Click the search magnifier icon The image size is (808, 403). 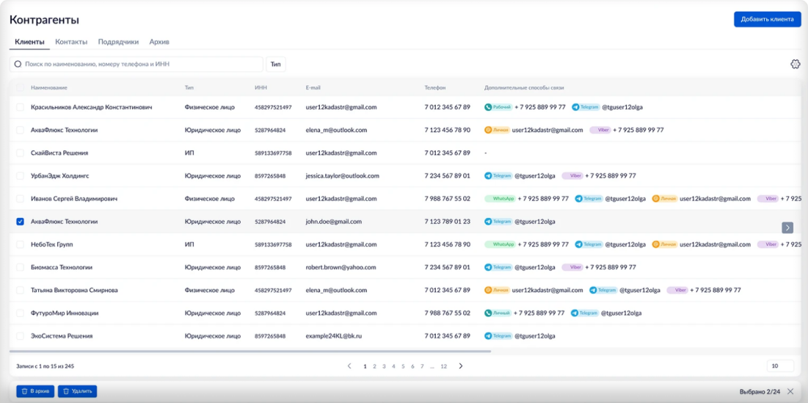(18, 65)
